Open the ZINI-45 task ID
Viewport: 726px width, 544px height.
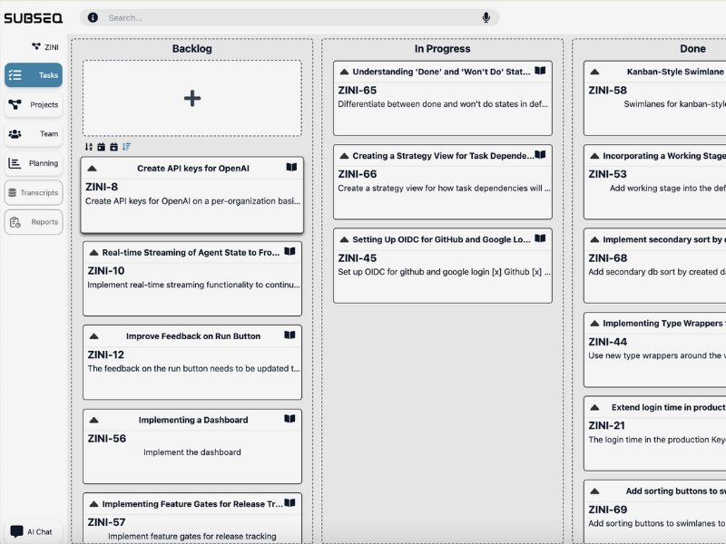pyautogui.click(x=358, y=258)
